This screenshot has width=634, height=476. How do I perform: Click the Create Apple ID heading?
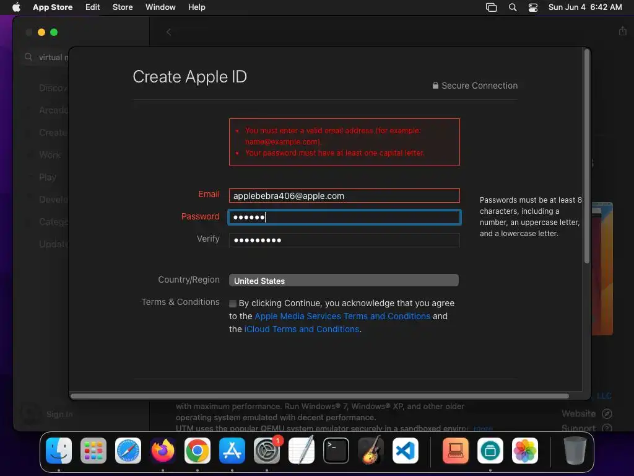(x=189, y=76)
